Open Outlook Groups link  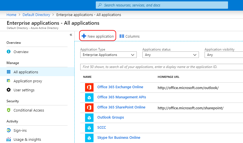(110, 117)
